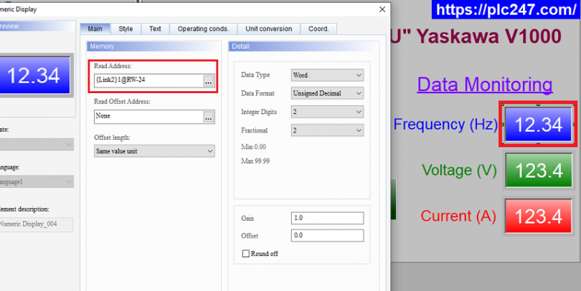Select the green Voltage numeric display

click(x=539, y=171)
